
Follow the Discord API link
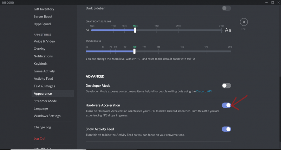click(x=204, y=91)
